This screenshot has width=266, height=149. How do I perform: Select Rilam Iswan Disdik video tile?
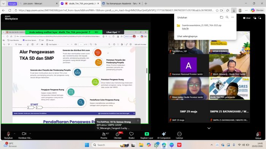[x=188, y=88]
